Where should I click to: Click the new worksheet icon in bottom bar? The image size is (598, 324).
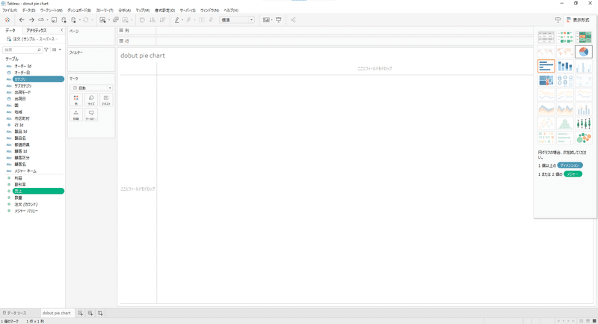click(x=80, y=313)
